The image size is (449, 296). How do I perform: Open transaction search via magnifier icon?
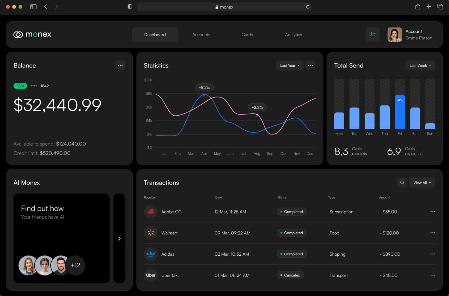point(402,182)
